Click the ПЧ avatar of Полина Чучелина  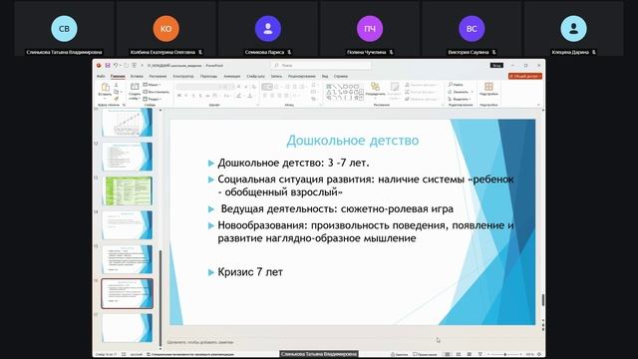[370, 29]
